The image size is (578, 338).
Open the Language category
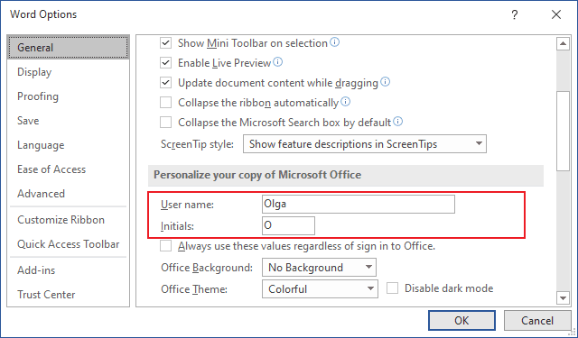point(69,145)
